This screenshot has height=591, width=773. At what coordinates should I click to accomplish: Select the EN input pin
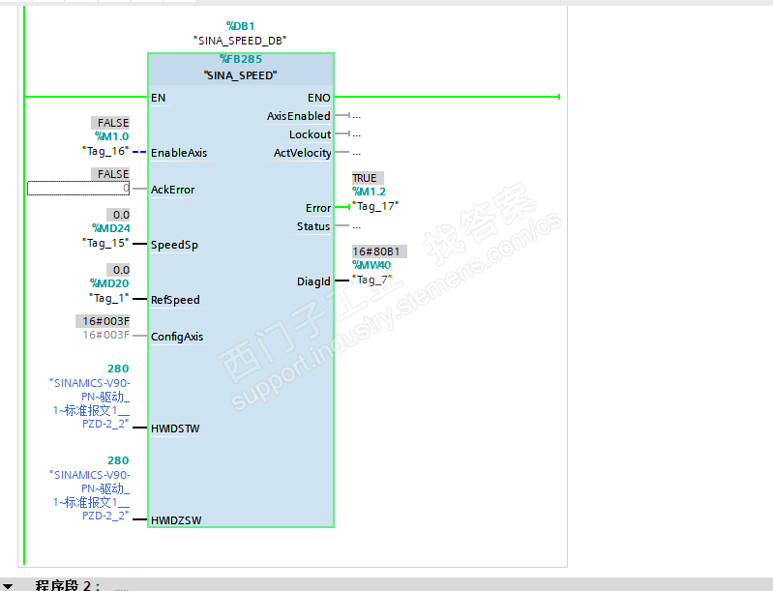[x=159, y=98]
